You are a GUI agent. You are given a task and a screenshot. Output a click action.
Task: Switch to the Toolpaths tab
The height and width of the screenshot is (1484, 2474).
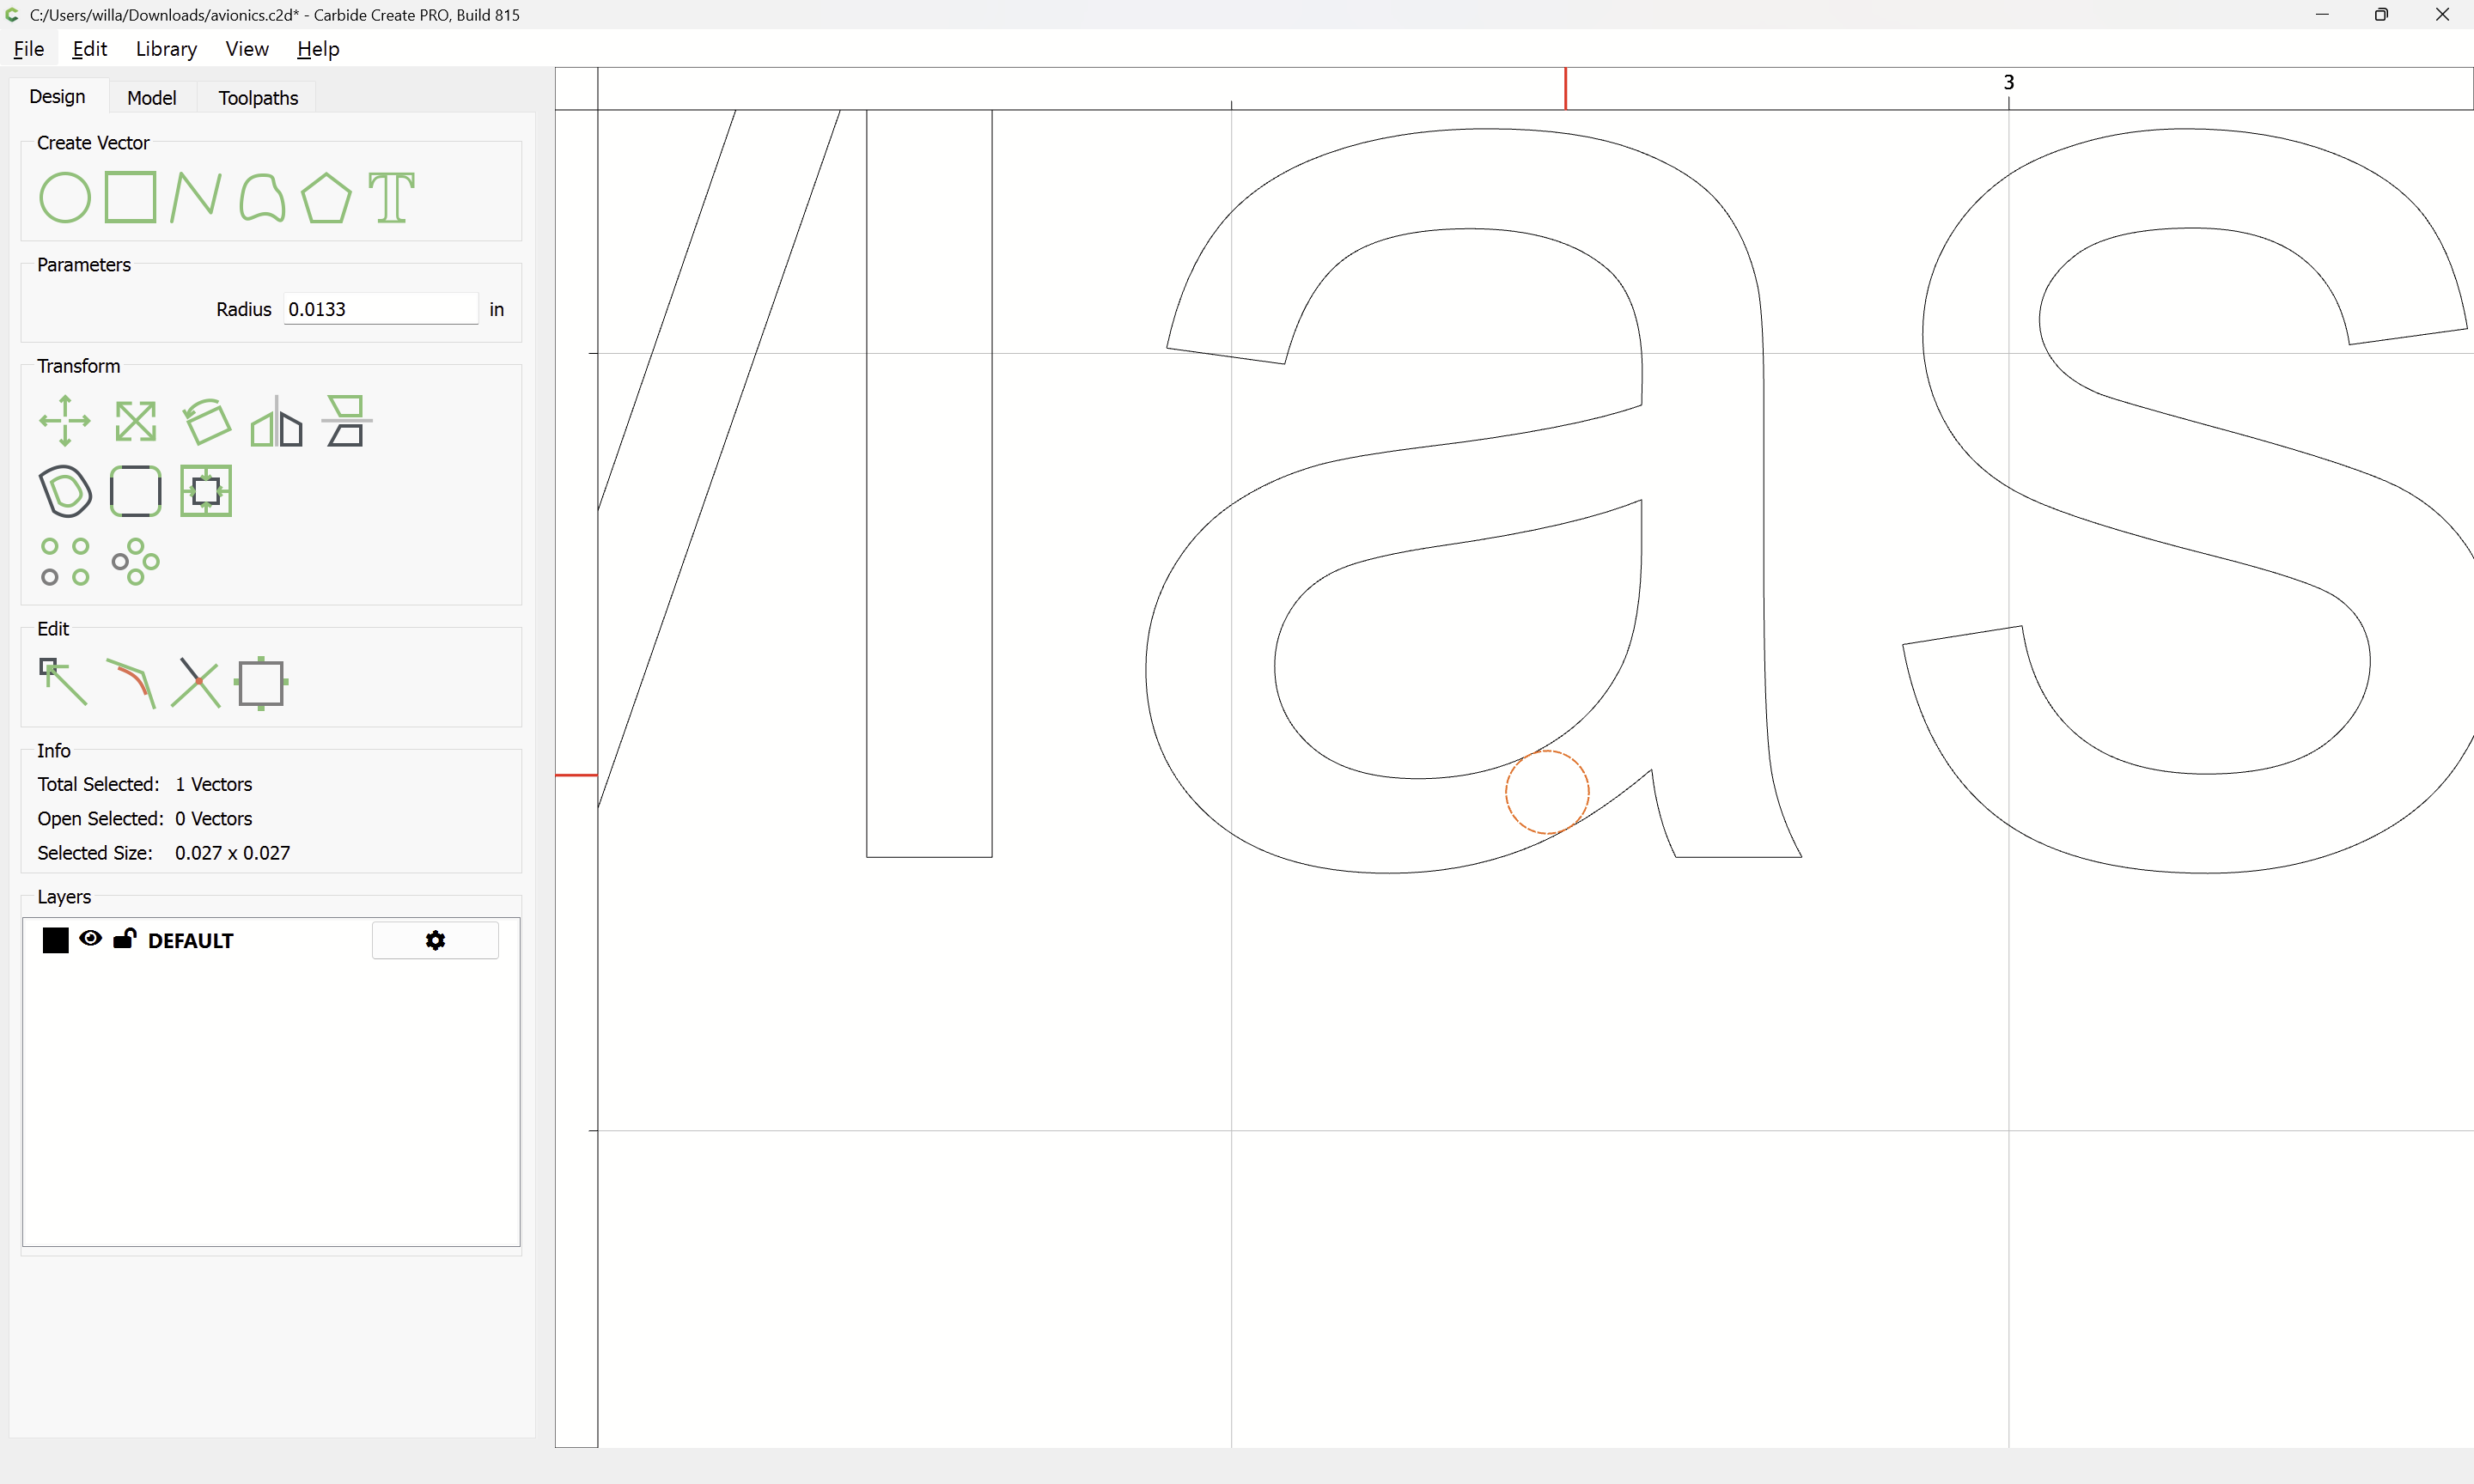258,98
